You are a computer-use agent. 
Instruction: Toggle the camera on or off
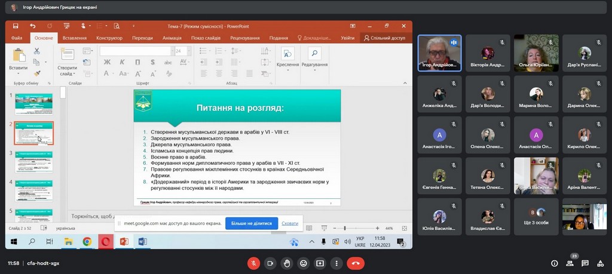pyautogui.click(x=270, y=263)
